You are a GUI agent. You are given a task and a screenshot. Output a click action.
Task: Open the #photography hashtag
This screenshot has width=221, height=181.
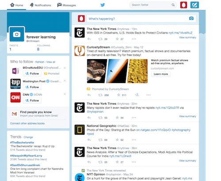coord(181,130)
